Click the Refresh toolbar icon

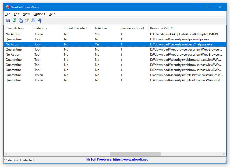[x=14, y=20]
